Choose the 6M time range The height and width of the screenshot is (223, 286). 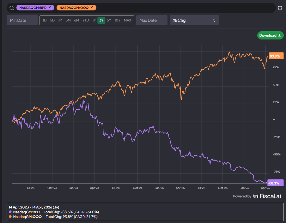(76, 20)
